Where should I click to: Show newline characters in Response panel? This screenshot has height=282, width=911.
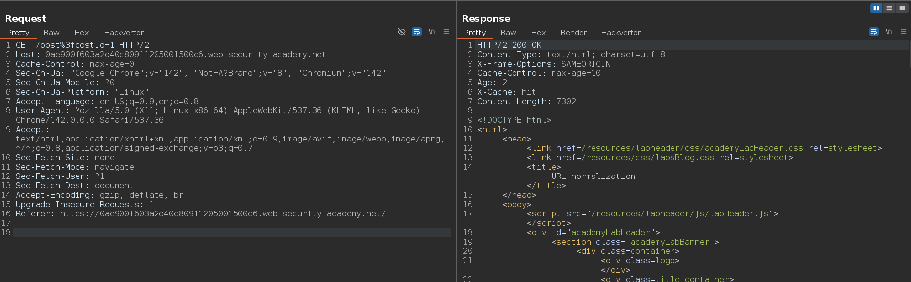pyautogui.click(x=889, y=32)
